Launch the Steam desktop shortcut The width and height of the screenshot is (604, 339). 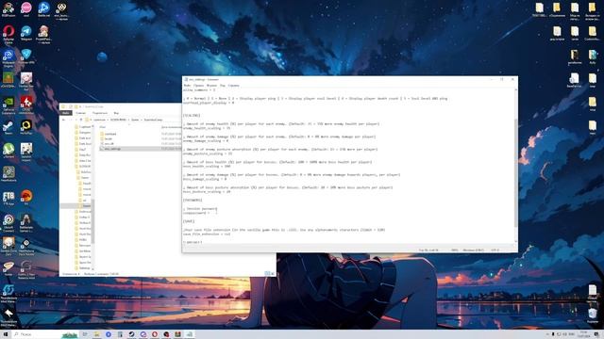[8, 128]
